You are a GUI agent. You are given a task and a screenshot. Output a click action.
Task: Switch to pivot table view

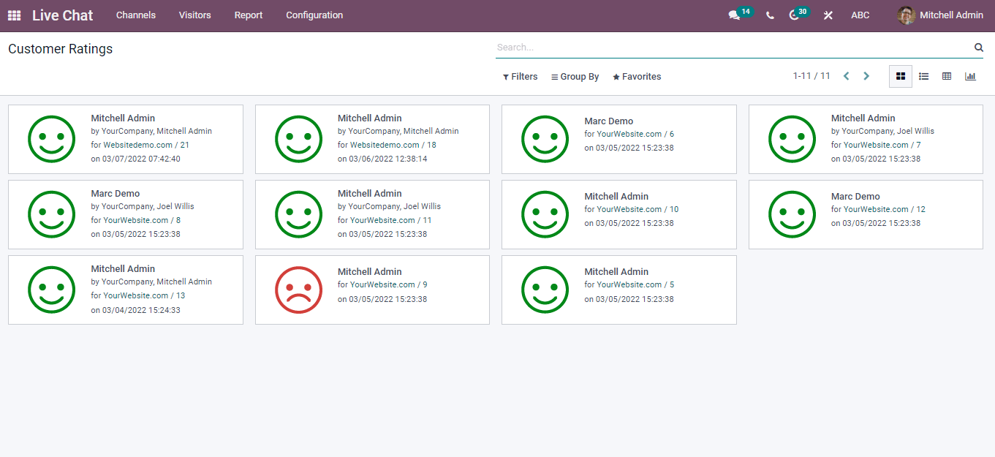947,76
